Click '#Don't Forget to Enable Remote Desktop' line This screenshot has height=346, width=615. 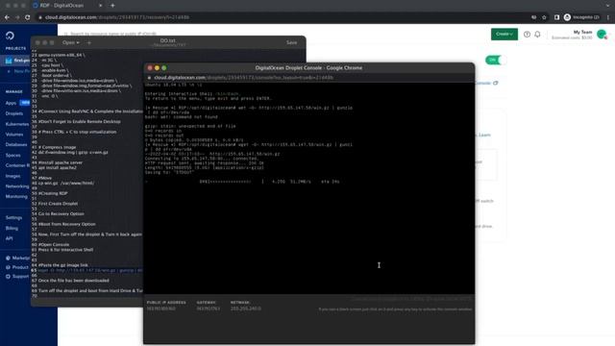[79, 122]
